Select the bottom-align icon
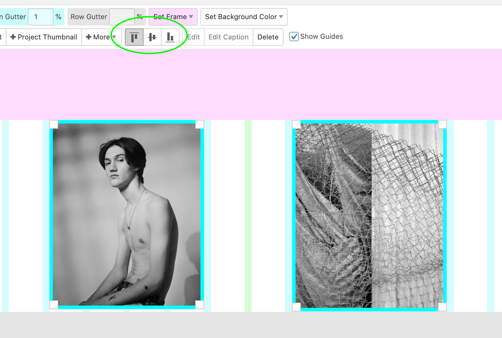The width and height of the screenshot is (502, 338). click(170, 37)
